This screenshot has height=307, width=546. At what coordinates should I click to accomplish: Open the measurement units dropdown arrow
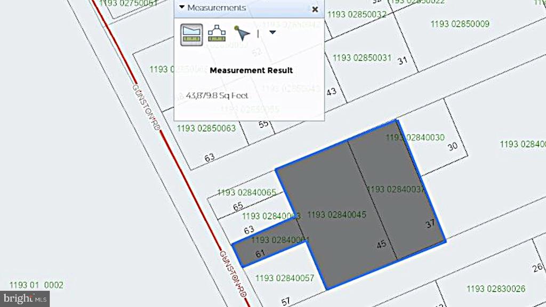point(272,33)
